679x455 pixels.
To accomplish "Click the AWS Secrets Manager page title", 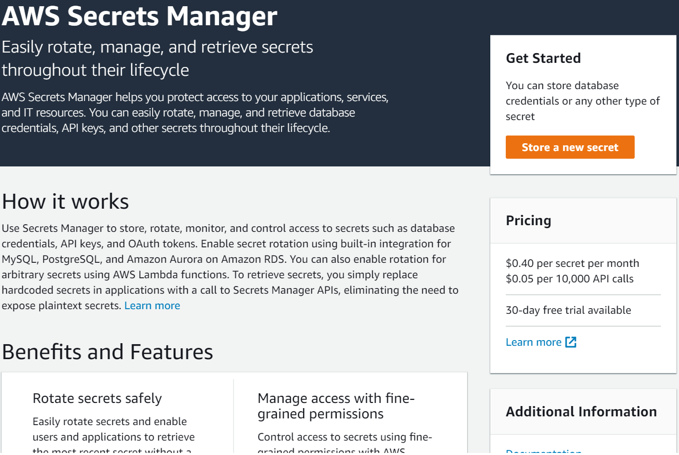I will [139, 16].
